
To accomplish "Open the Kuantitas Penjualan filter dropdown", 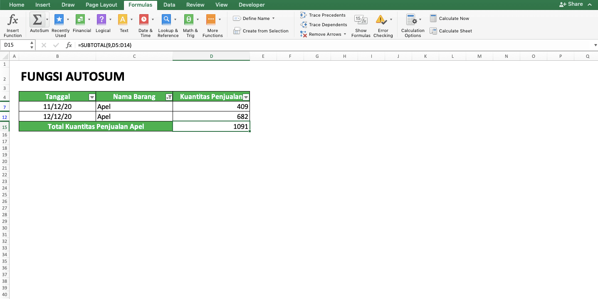I will pos(246,97).
